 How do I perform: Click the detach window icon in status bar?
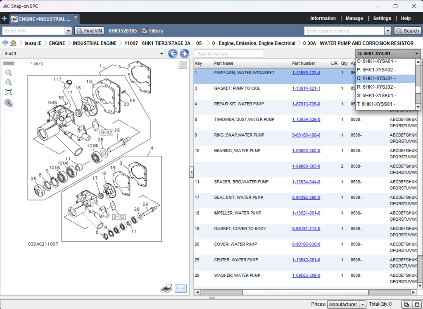point(406,304)
